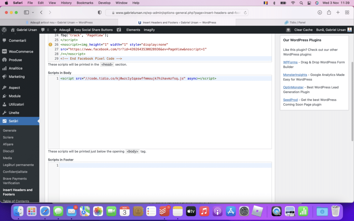The width and height of the screenshot is (354, 221).
Task: Open the Elements admin bar item
Action: tap(133, 30)
